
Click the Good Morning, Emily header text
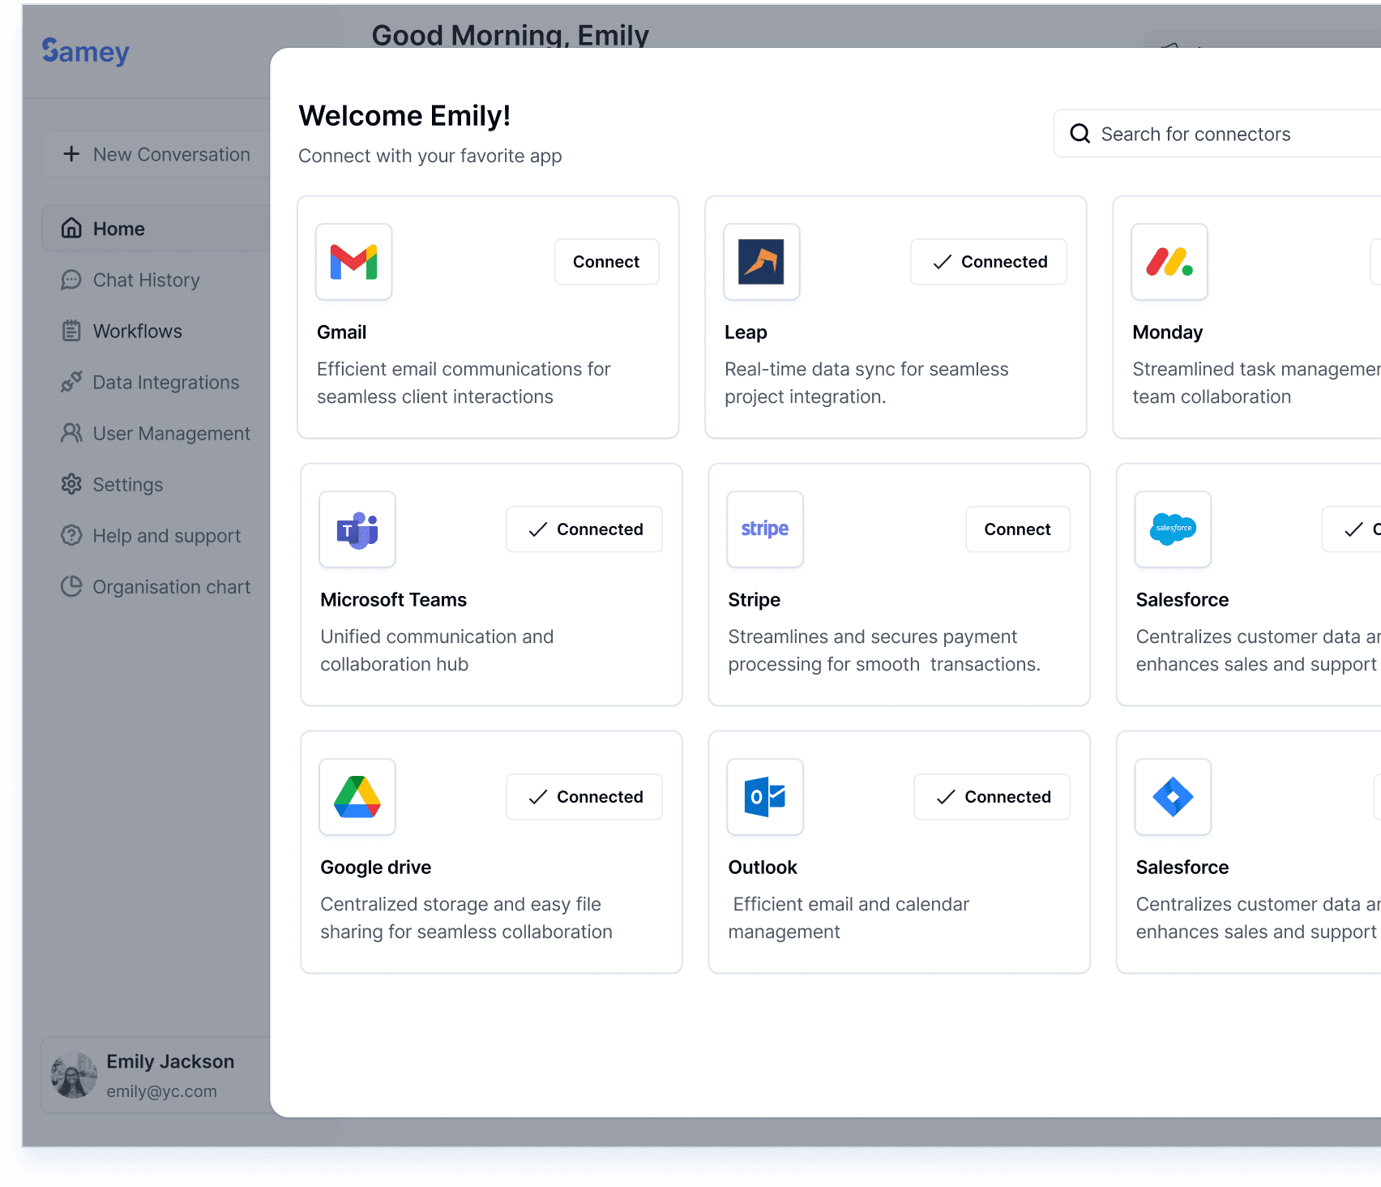click(x=510, y=35)
